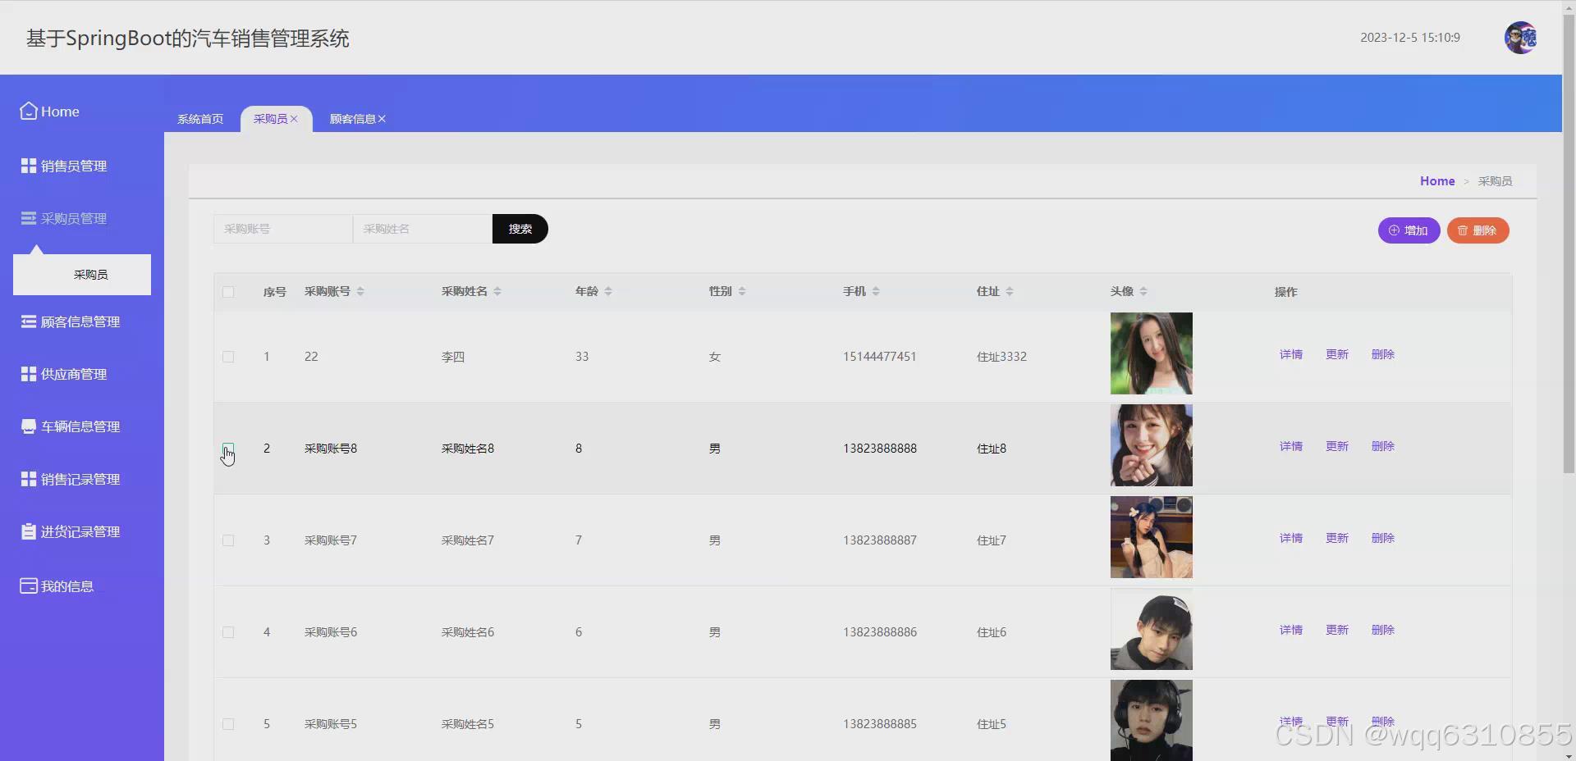1576x761 pixels.
Task: Click 删除 for row 采购账号7
Action: 1383,538
